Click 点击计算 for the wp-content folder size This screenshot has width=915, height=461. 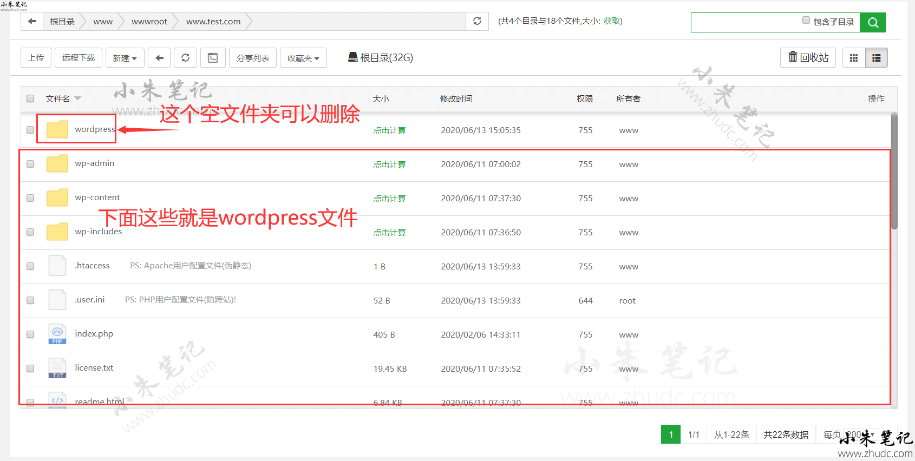point(389,199)
